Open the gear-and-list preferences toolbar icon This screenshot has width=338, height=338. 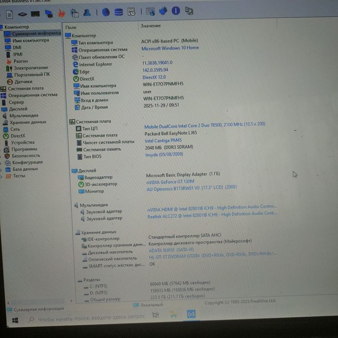pos(75,13)
